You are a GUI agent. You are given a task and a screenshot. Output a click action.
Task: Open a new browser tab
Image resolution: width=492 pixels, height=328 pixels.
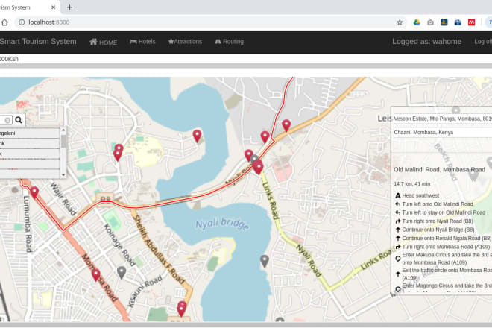pyautogui.click(x=69, y=7)
